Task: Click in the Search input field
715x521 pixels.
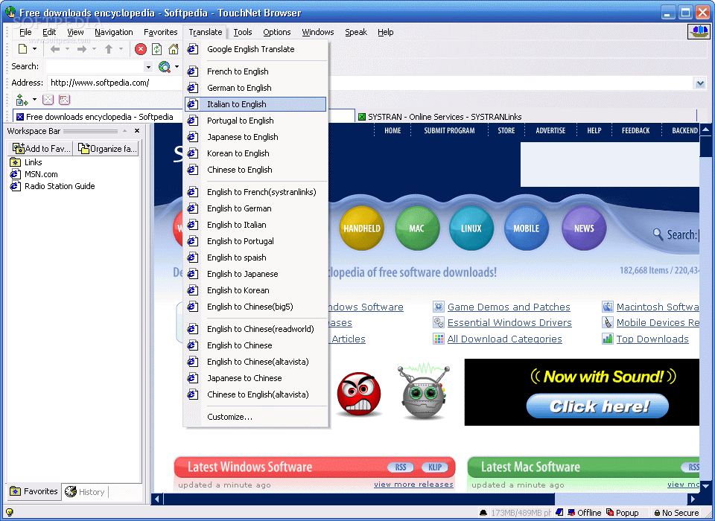Action: 95,66
